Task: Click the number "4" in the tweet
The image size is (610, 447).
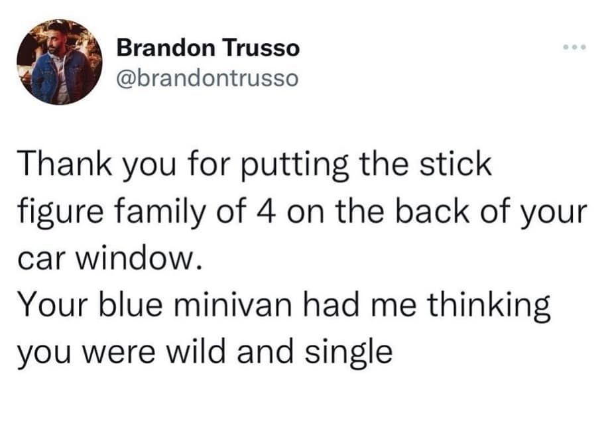Action: point(266,213)
